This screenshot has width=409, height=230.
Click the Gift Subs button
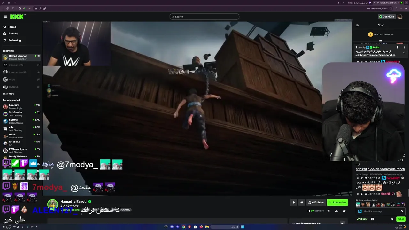pos(316,203)
